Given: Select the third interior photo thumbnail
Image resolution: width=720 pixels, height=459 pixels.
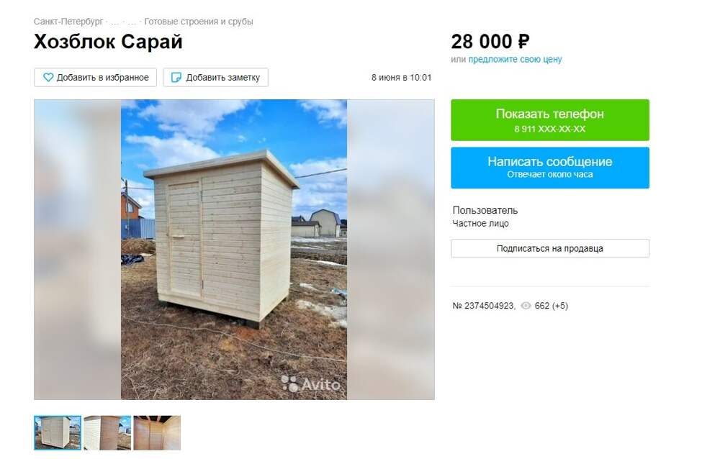Looking at the screenshot, I should 157,433.
